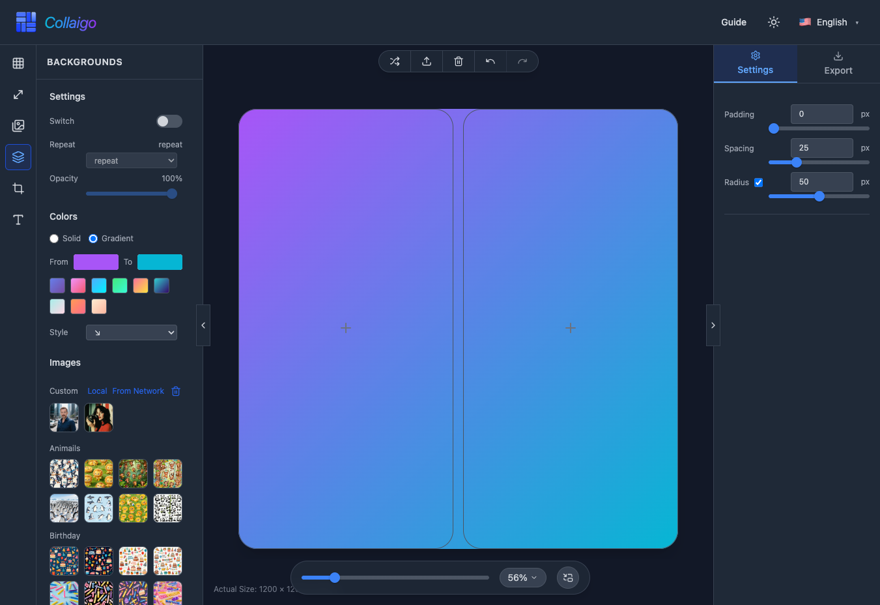The width and height of the screenshot is (880, 605).
Task: Toggle the light theme sun icon
Action: coord(774,22)
